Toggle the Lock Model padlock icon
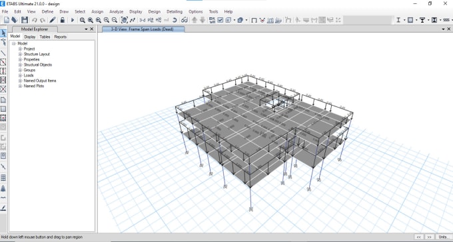 coord(63,20)
